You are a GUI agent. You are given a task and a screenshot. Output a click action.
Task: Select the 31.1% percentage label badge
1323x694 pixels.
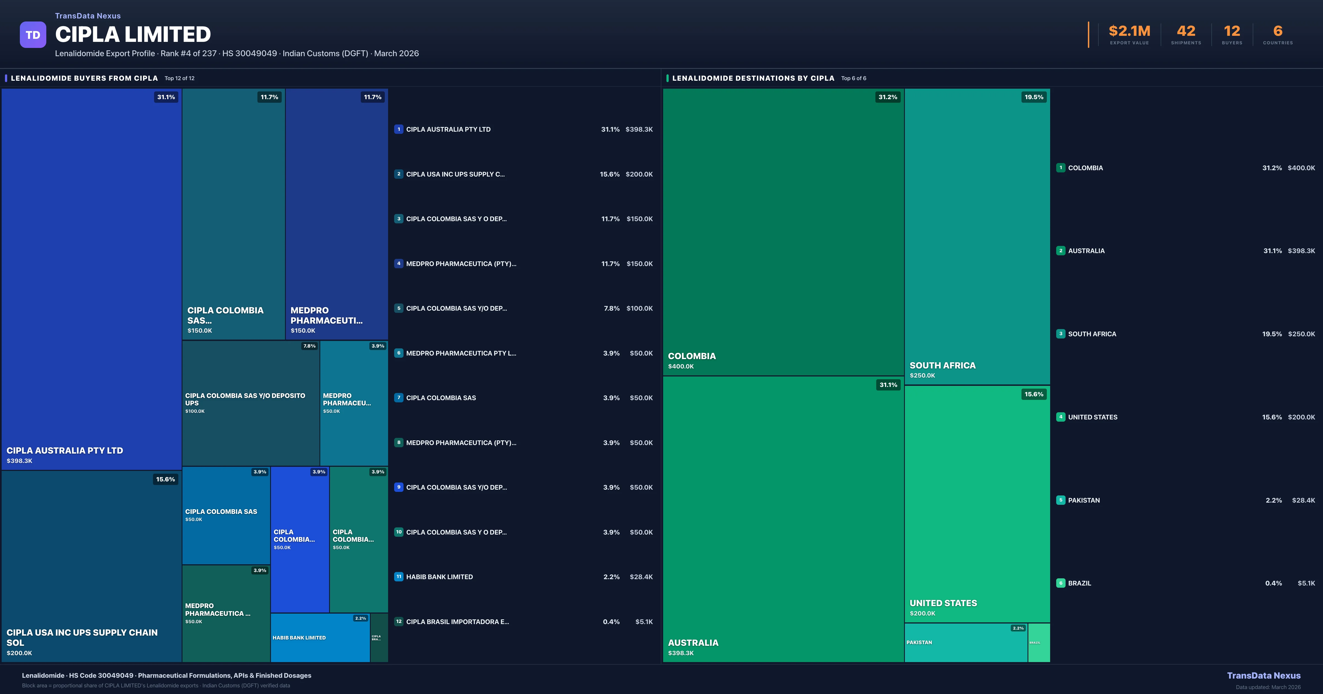[165, 96]
